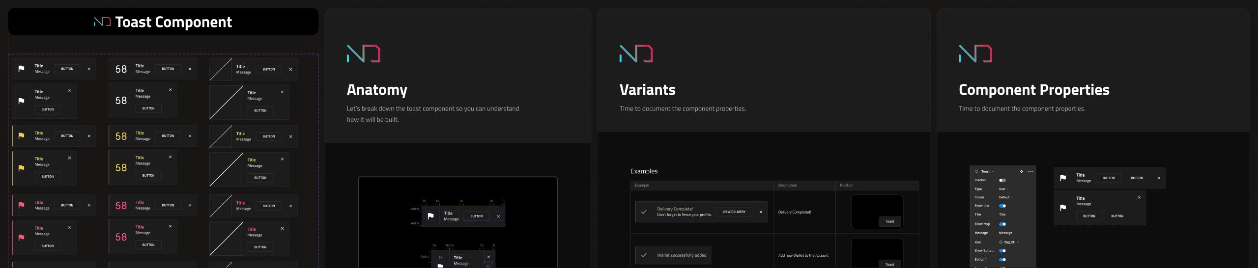
Task: Open the ellipsis menu in the Toast properties panel
Action: click(1030, 171)
